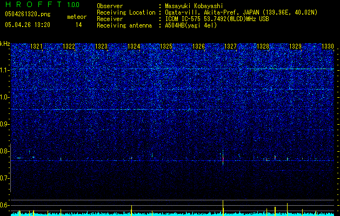Image resolution: width=340 pixels, height=216 pixels.
Task: Select the filename 0504261320.png
Action: 28,14
